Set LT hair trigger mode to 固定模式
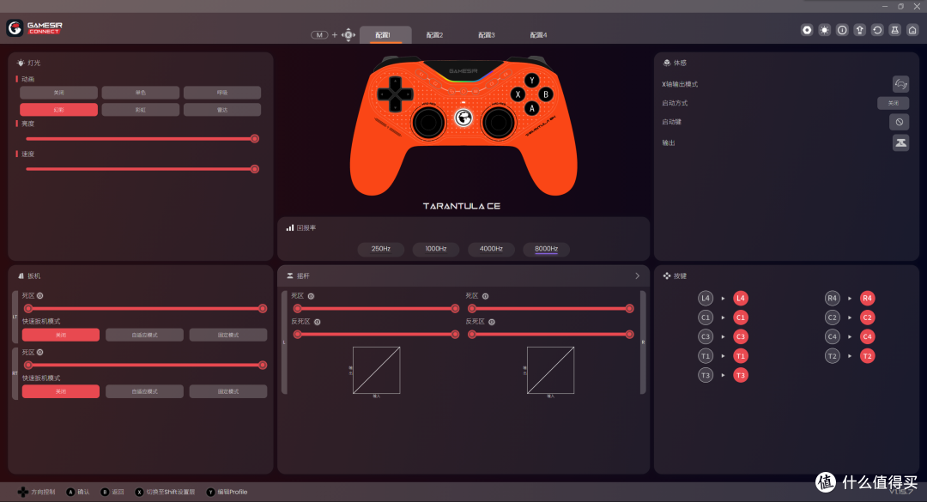Image resolution: width=927 pixels, height=502 pixels. pyautogui.click(x=228, y=336)
